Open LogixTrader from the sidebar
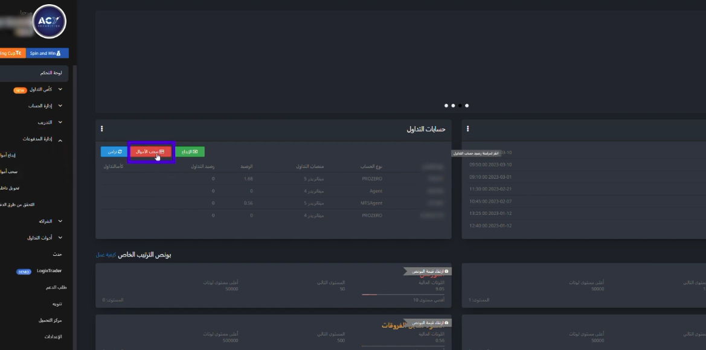Image resolution: width=706 pixels, height=350 pixels. [47, 271]
